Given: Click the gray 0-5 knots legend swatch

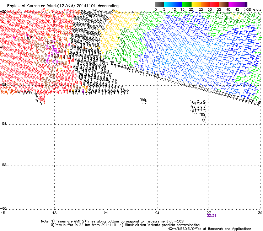Looking at the screenshot, I should click(x=159, y=4).
